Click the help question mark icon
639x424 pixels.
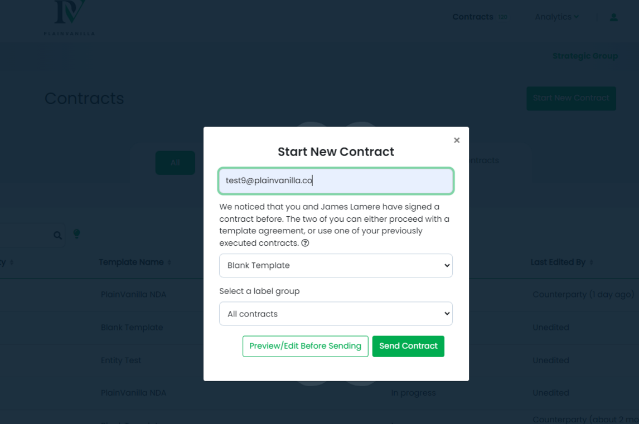tap(305, 243)
